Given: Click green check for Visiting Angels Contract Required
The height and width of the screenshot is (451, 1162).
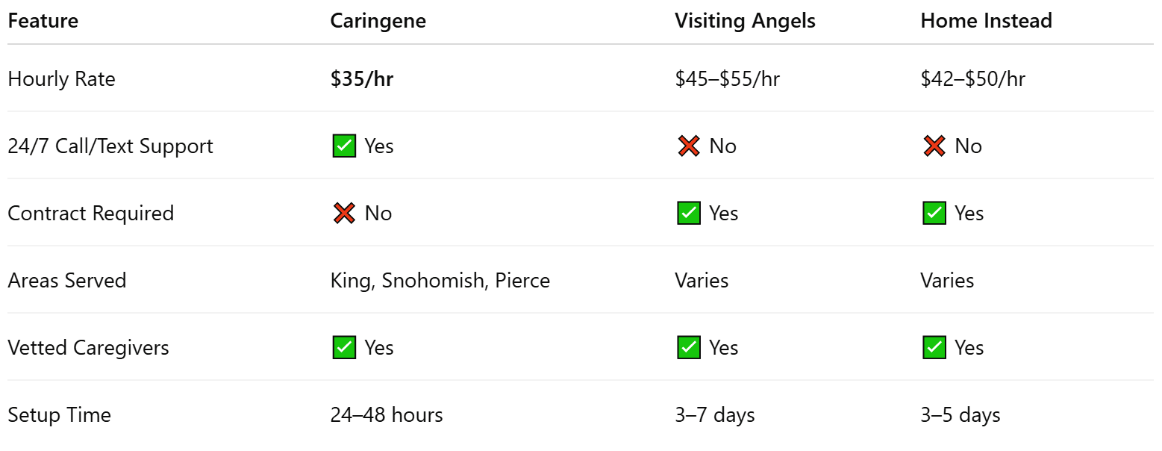Looking at the screenshot, I should (x=688, y=214).
